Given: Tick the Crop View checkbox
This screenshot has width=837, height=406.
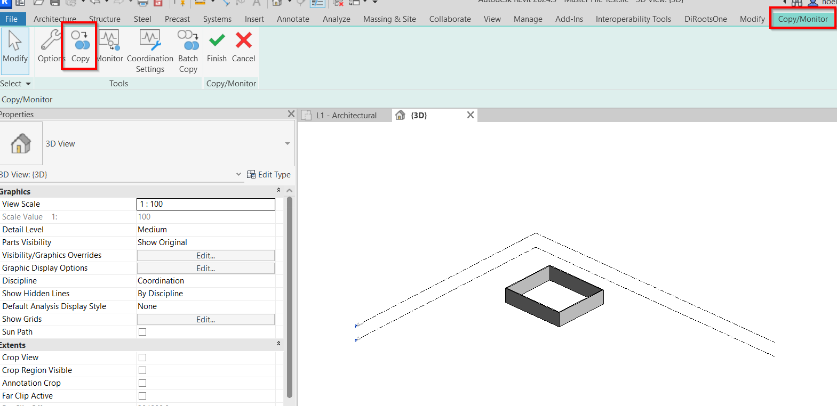Looking at the screenshot, I should click(x=142, y=358).
